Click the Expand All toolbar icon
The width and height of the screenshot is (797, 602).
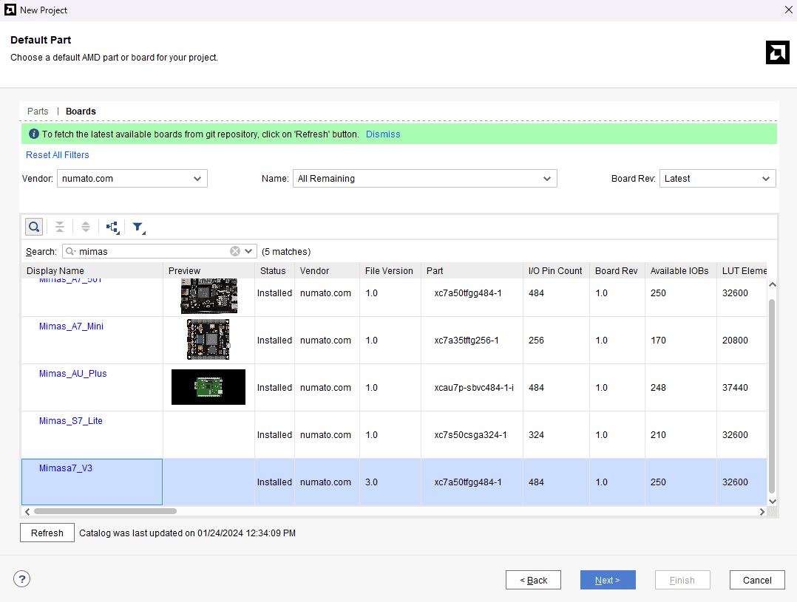point(86,227)
